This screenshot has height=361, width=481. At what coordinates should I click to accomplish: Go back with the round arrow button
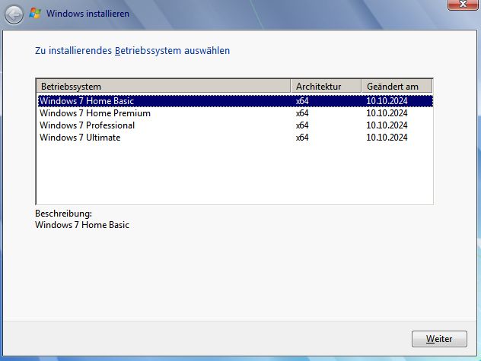14,14
